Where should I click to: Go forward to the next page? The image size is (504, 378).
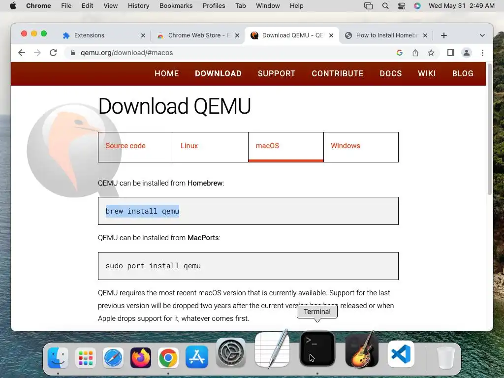(37, 53)
